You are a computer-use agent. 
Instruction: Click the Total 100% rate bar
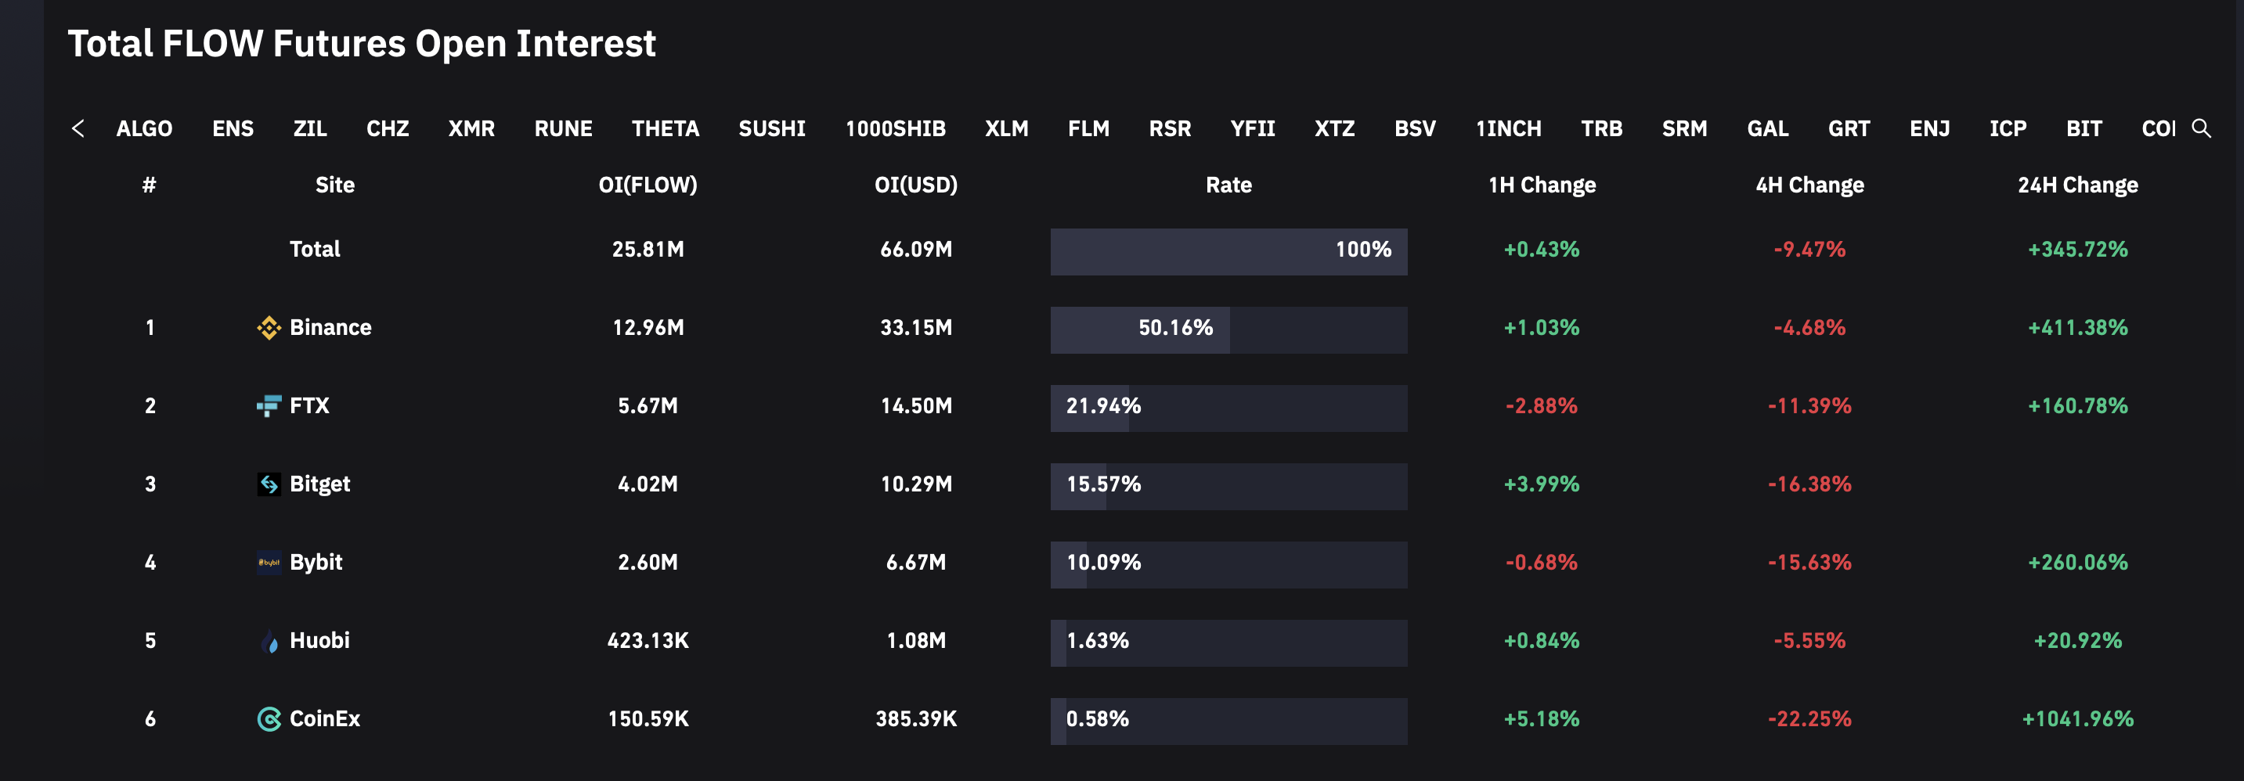pyautogui.click(x=1228, y=252)
